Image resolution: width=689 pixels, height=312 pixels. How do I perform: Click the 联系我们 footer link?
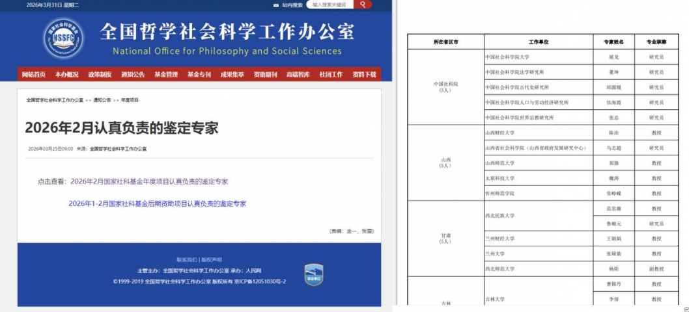point(187,259)
